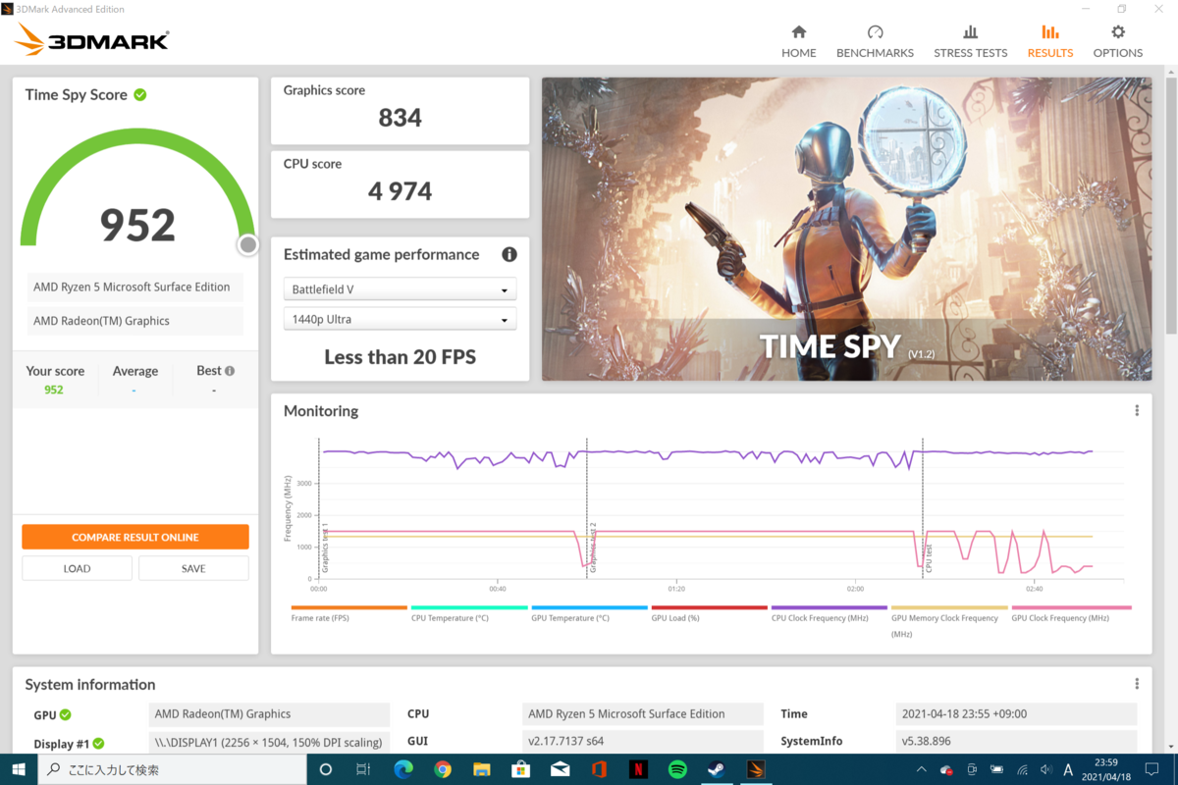Toggle CPU Clock Frequency legend series
The image size is (1178, 785).
[x=830, y=613]
